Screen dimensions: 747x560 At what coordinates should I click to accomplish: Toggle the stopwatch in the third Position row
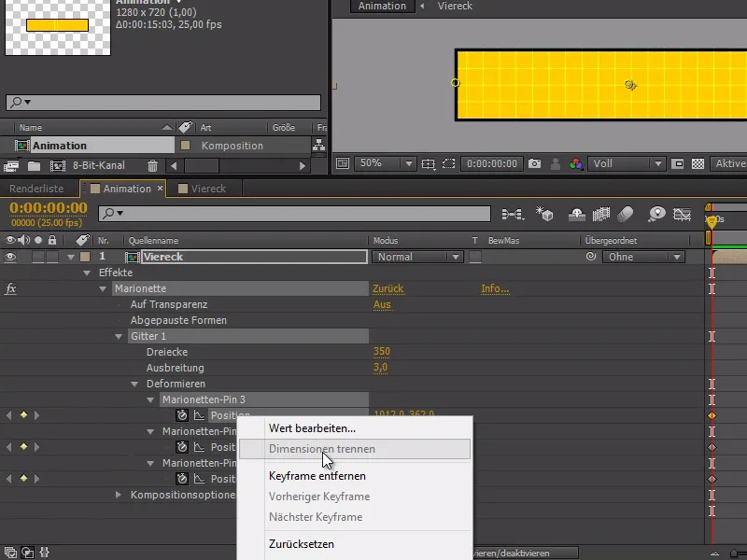coord(182,479)
